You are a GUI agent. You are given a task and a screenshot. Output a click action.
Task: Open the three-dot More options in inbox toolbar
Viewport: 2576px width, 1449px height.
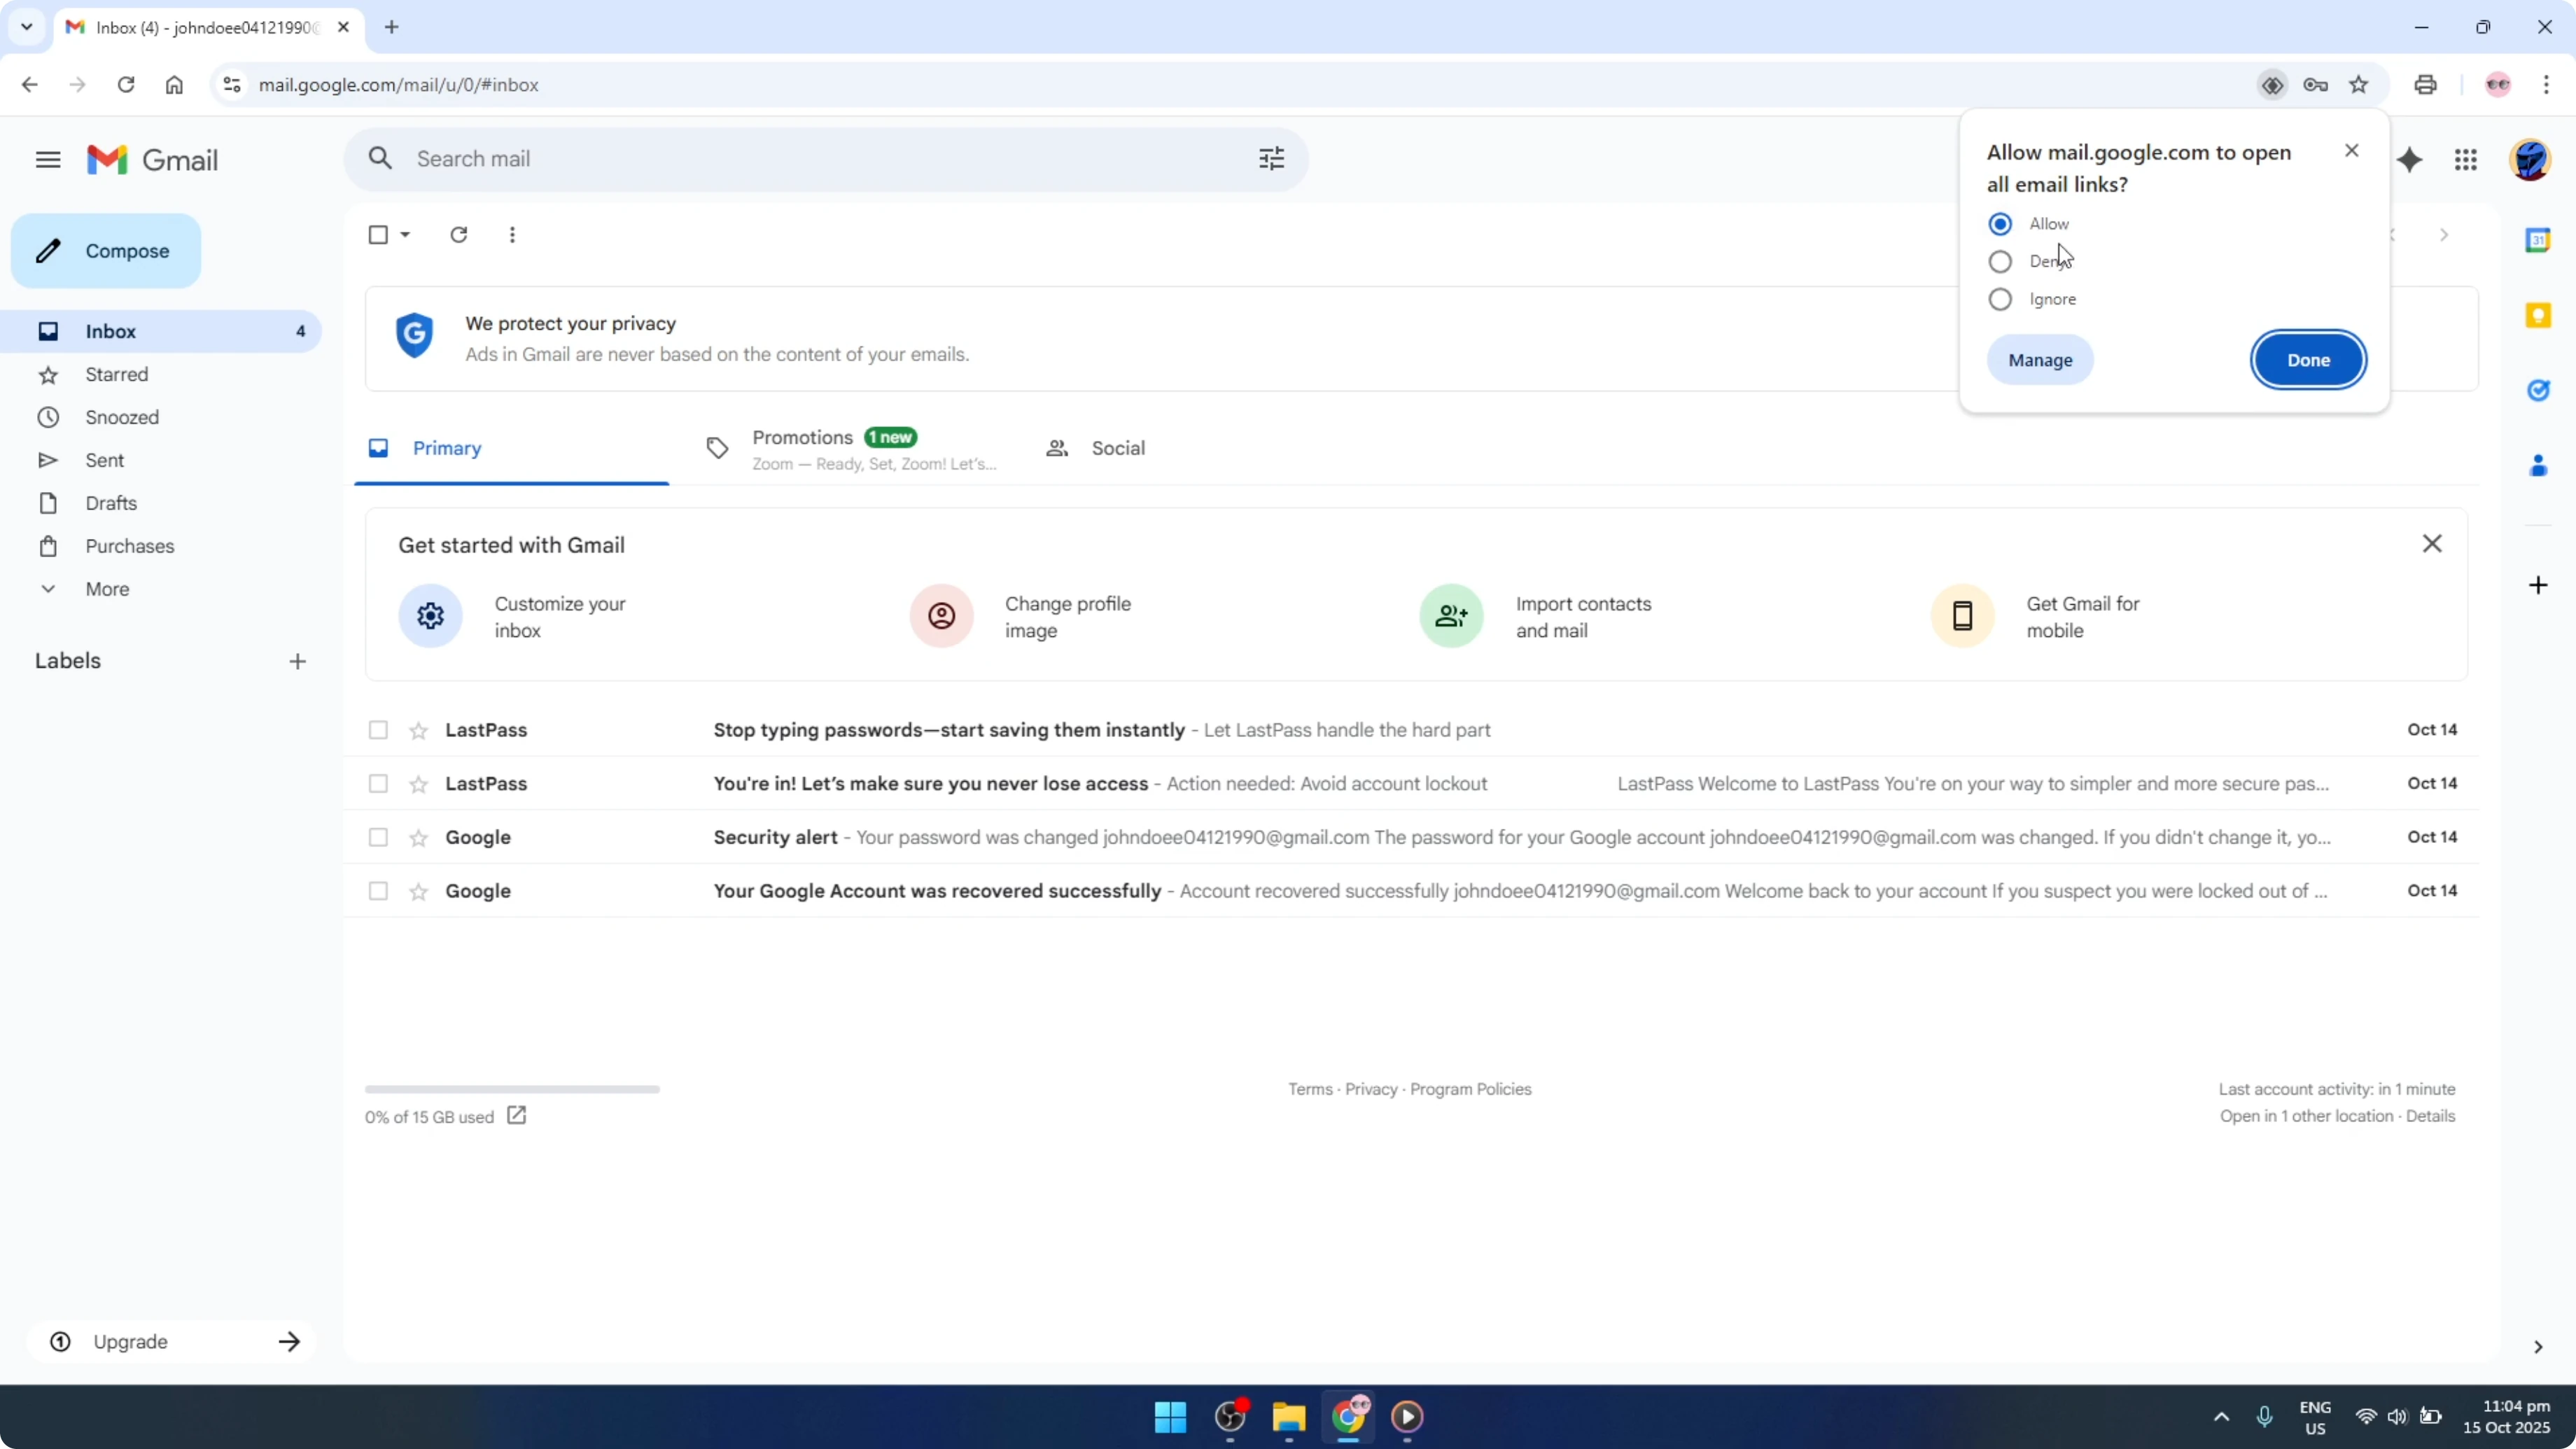point(512,235)
